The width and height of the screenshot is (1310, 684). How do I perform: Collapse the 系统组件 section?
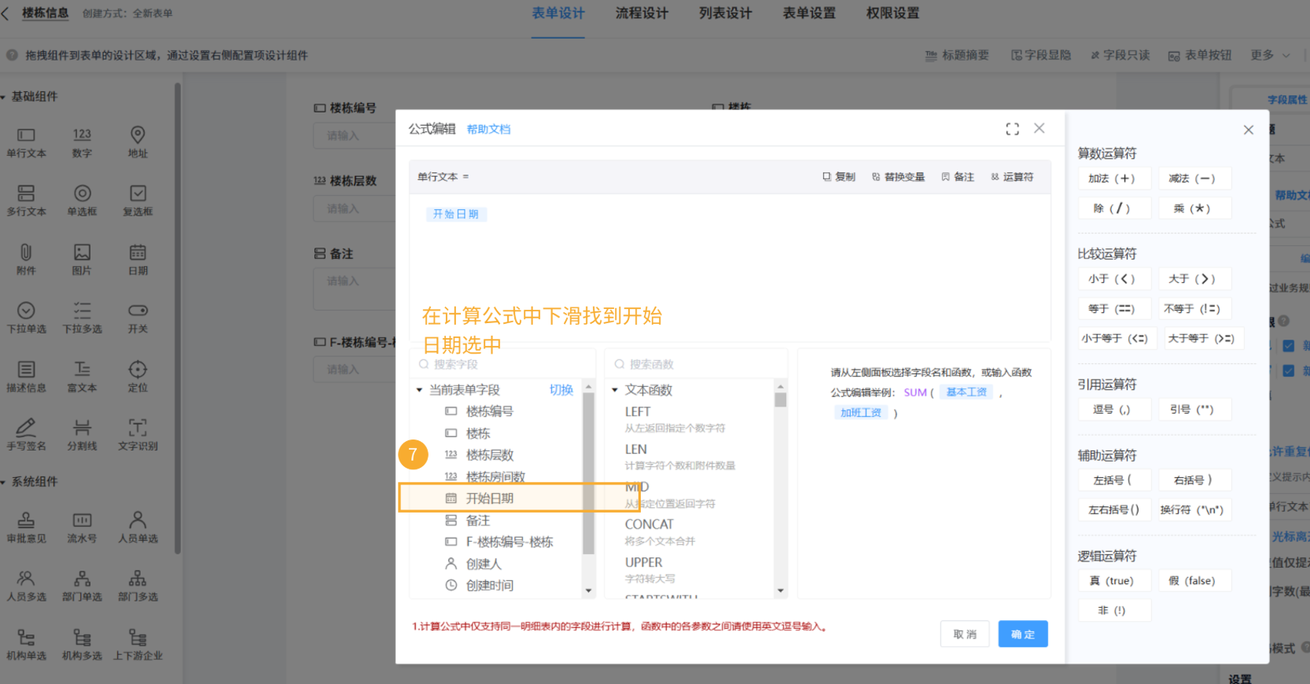[x=3, y=482]
